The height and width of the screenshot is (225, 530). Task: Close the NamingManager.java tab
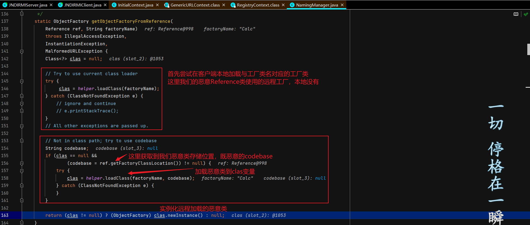[342, 5]
